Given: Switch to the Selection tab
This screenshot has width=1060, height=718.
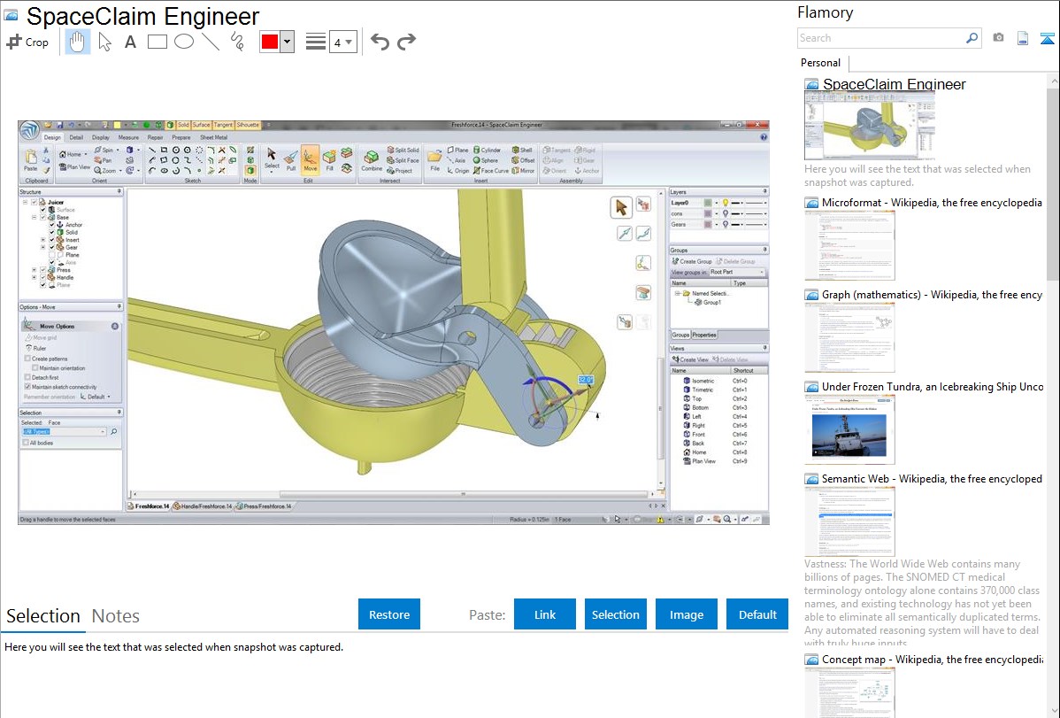Looking at the screenshot, I should (43, 616).
